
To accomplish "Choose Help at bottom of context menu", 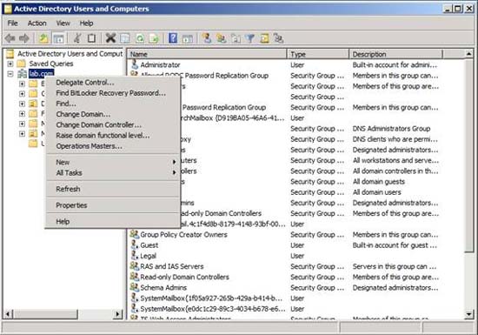I will [112, 222].
